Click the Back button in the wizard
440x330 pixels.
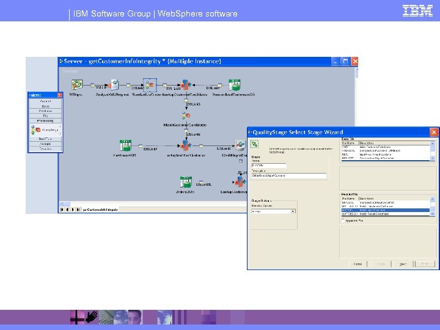point(381,264)
